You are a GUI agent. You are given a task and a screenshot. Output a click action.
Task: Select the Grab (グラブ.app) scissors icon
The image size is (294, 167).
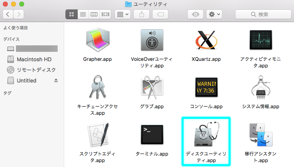(152, 87)
